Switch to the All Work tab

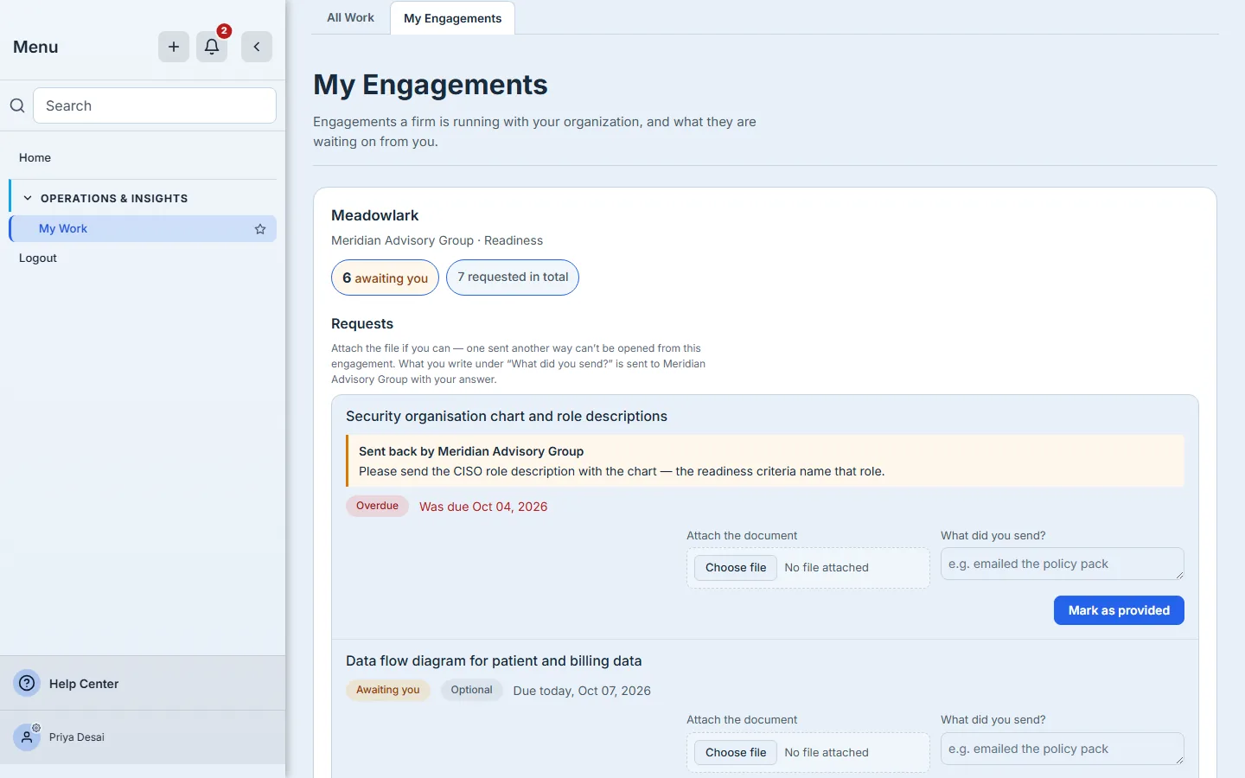pos(350,17)
